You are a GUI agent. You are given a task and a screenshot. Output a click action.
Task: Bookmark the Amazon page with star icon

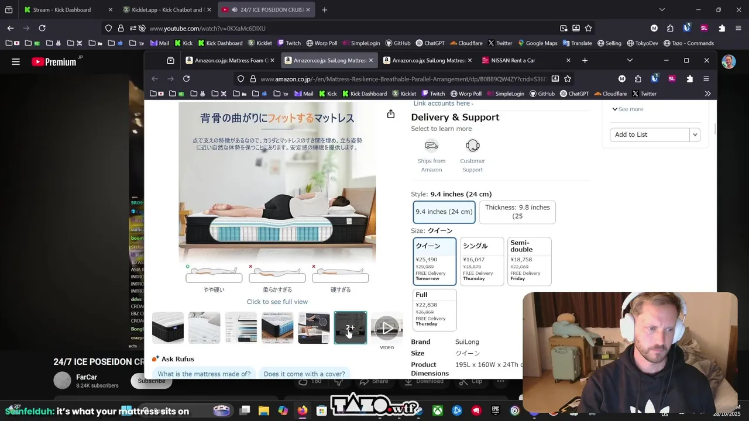pyautogui.click(x=568, y=78)
